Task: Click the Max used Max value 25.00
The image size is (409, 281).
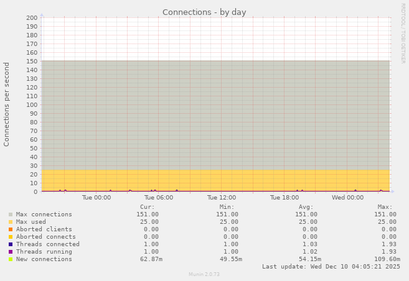Action: [x=387, y=222]
